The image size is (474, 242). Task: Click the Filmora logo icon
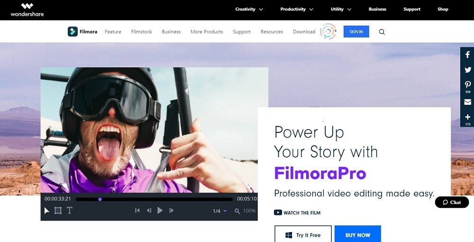click(x=73, y=31)
